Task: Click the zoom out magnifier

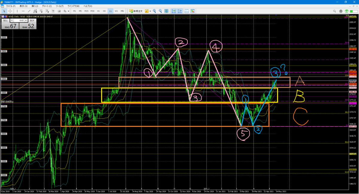Action: tap(160, 11)
